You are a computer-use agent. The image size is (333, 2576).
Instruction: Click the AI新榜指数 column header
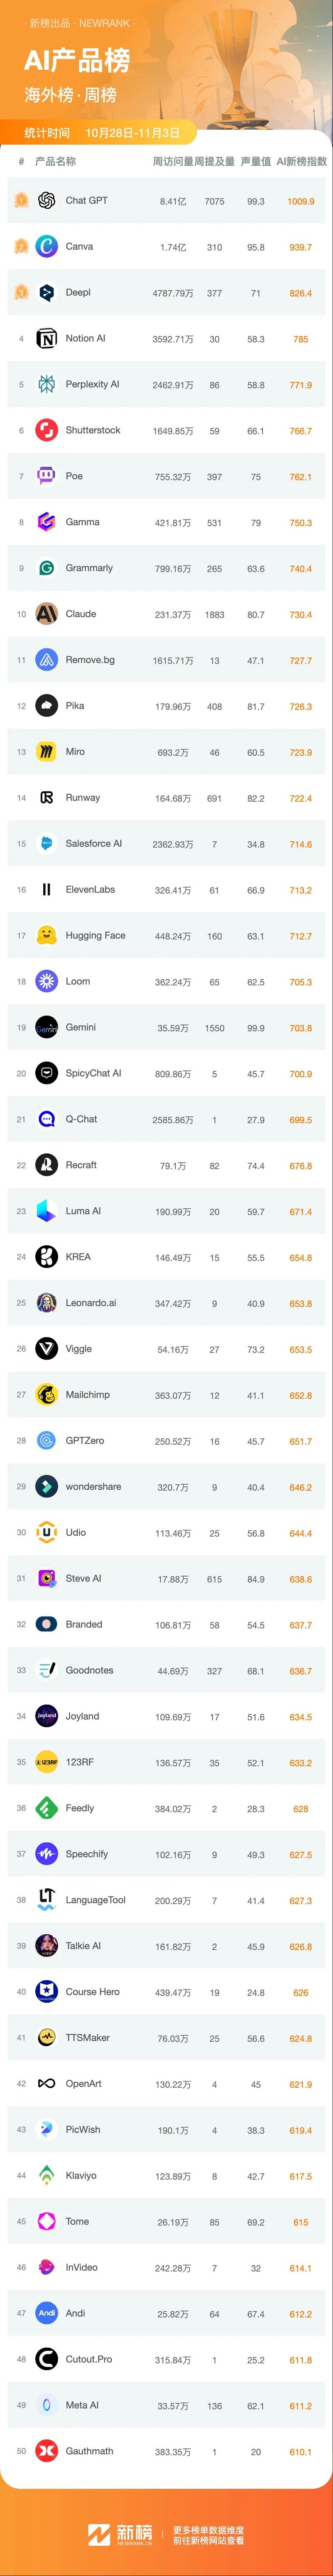click(x=301, y=161)
